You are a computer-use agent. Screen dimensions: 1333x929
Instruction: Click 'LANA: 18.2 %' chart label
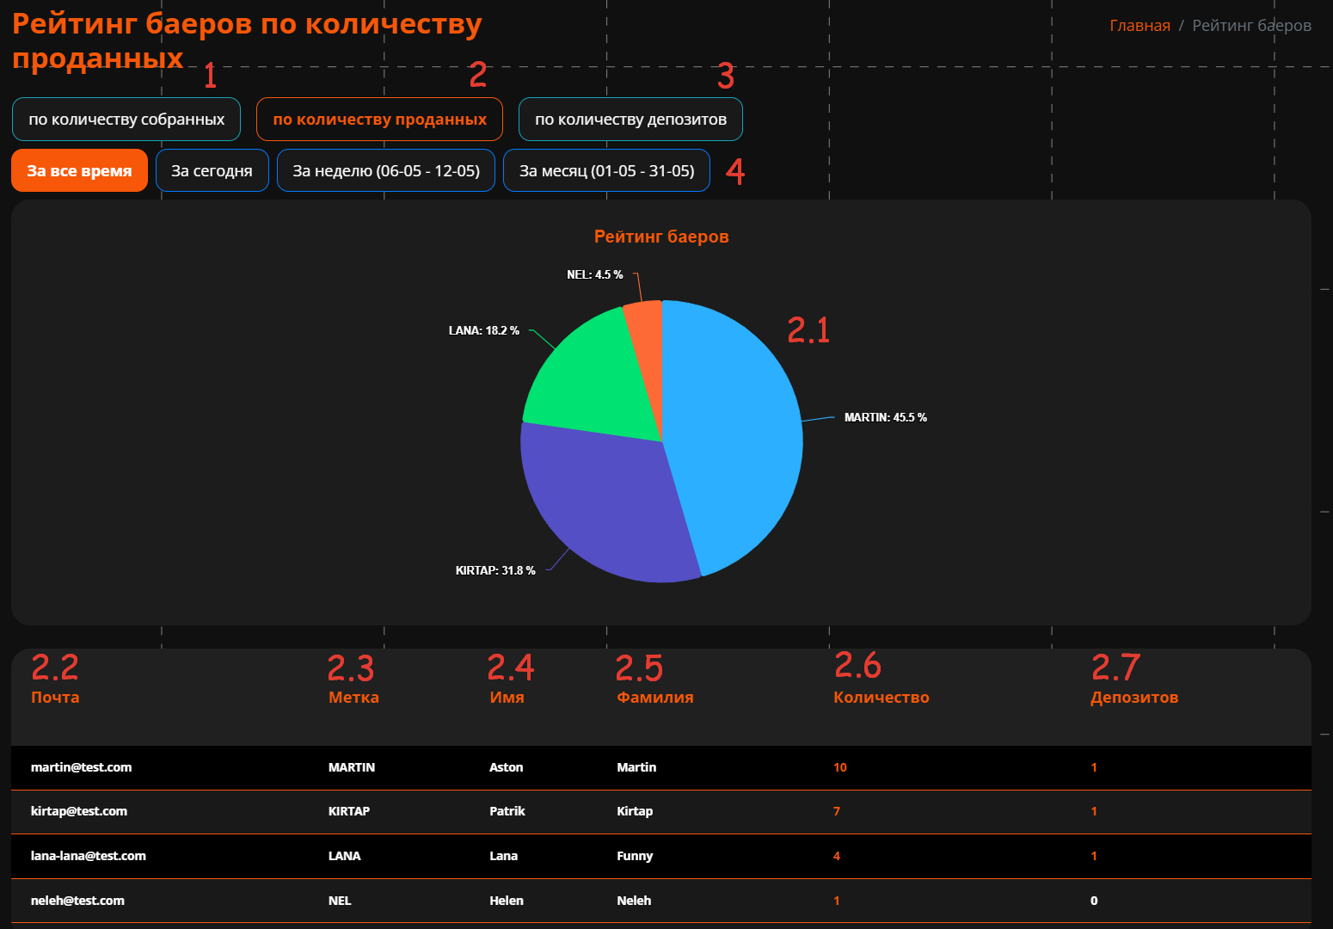tap(483, 330)
